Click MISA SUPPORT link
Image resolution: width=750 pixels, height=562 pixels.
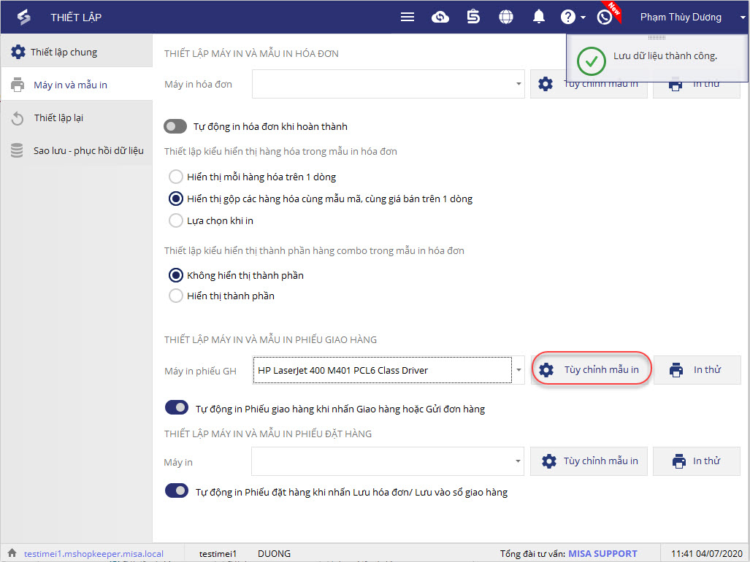pyautogui.click(x=602, y=553)
